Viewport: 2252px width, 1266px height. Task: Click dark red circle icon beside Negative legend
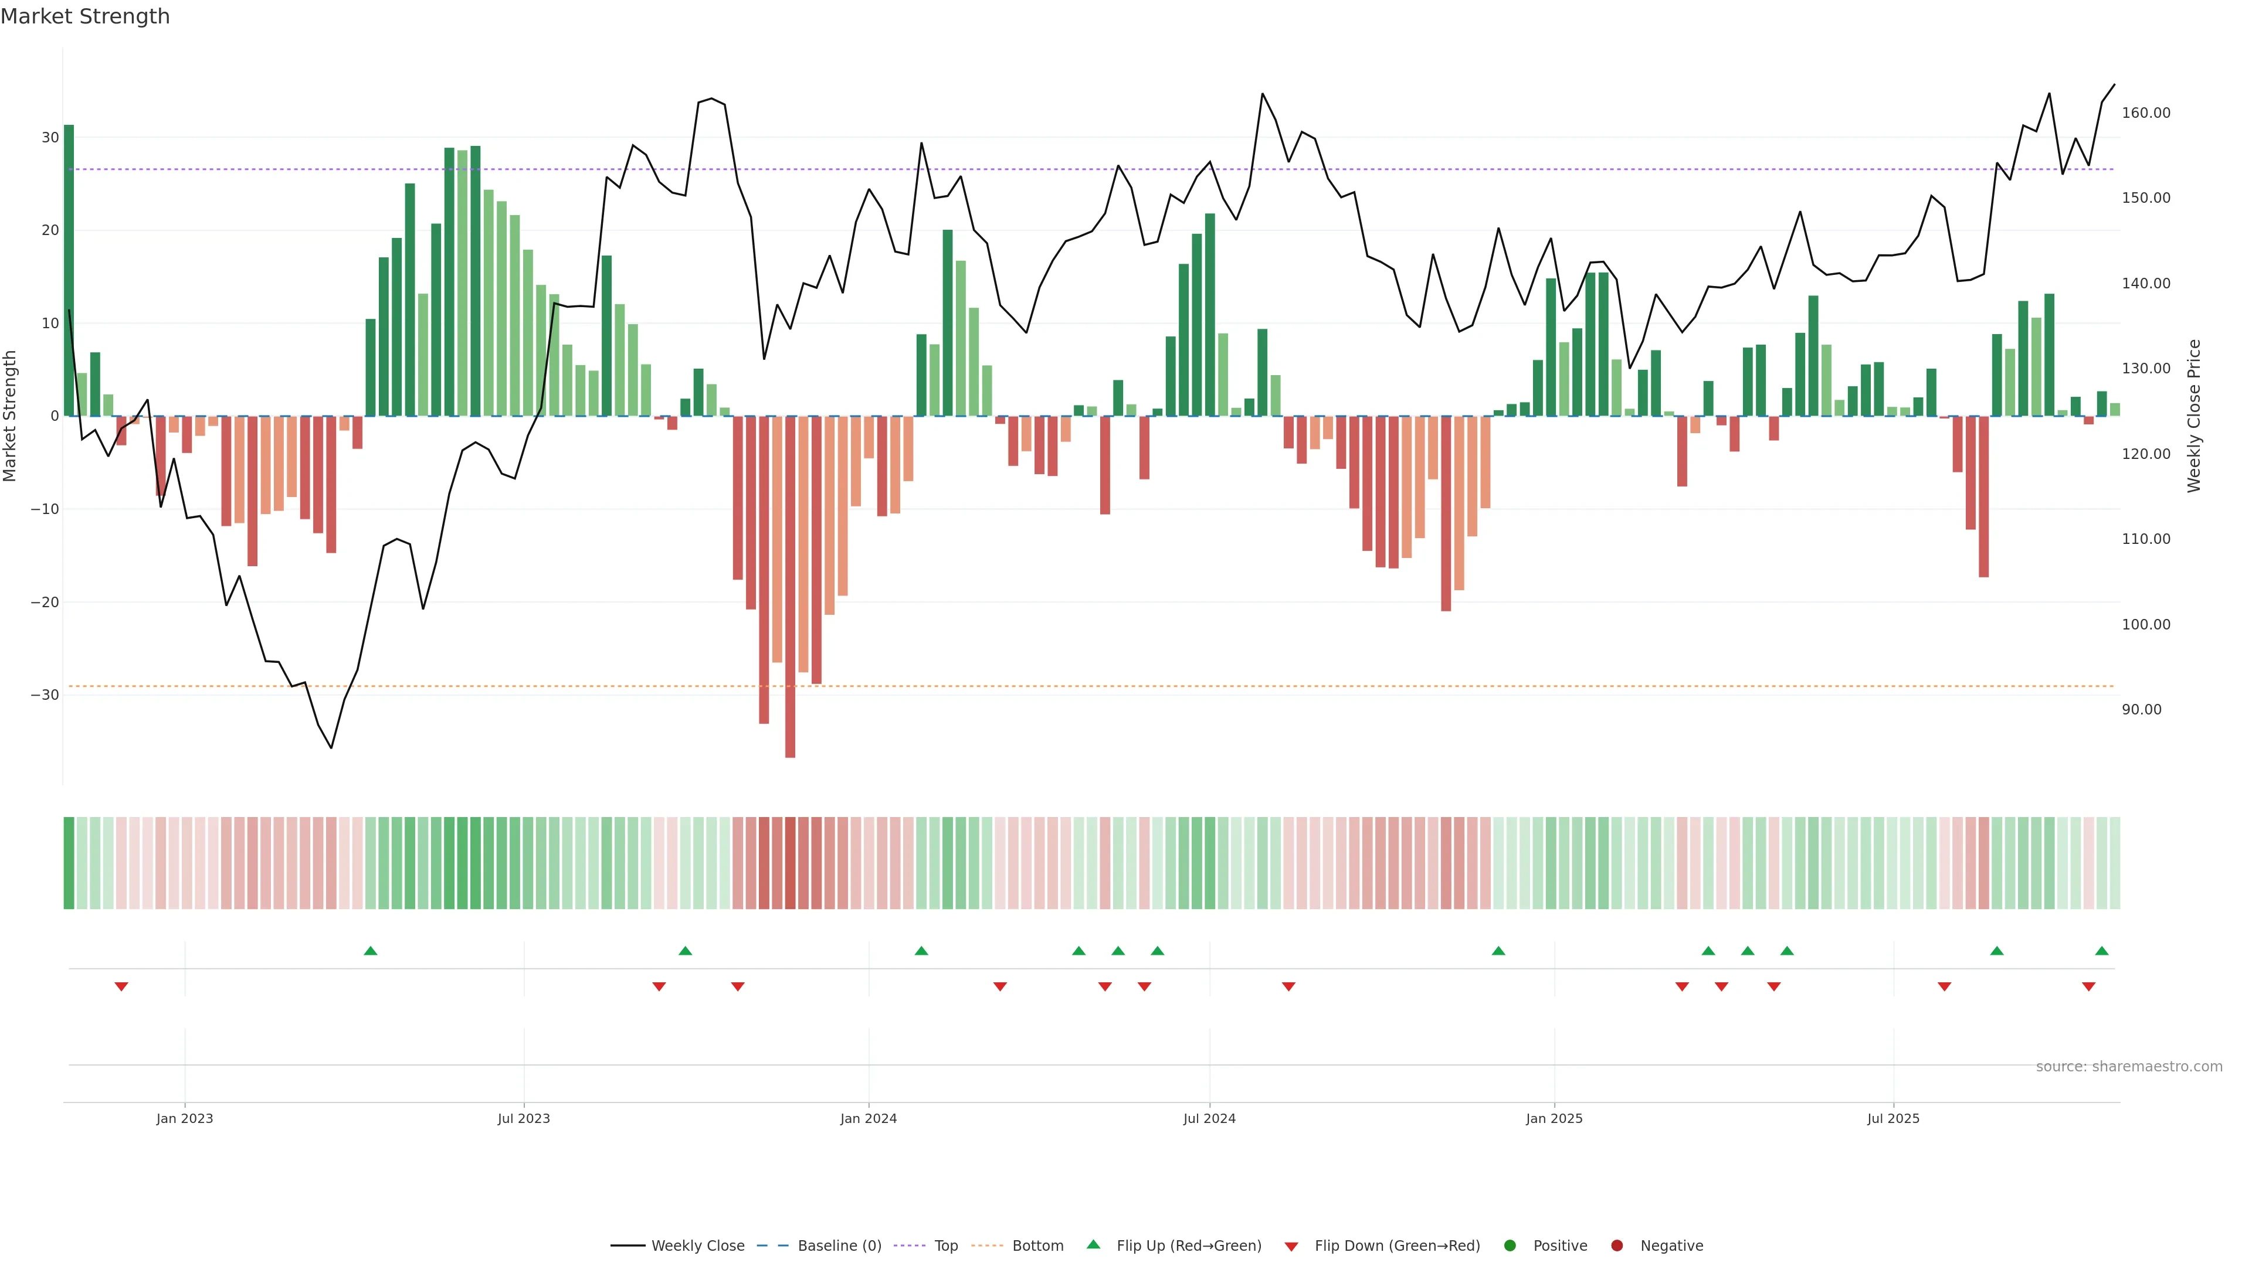pyautogui.click(x=1616, y=1246)
